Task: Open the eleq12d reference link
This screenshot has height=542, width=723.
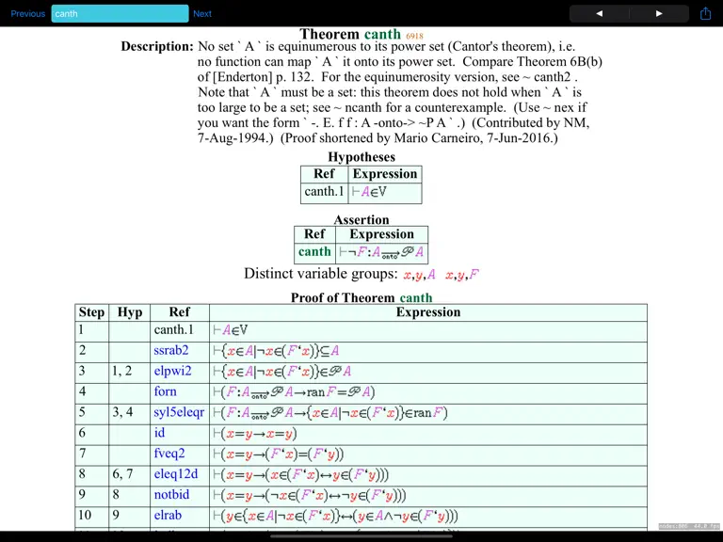Action: tap(176, 474)
